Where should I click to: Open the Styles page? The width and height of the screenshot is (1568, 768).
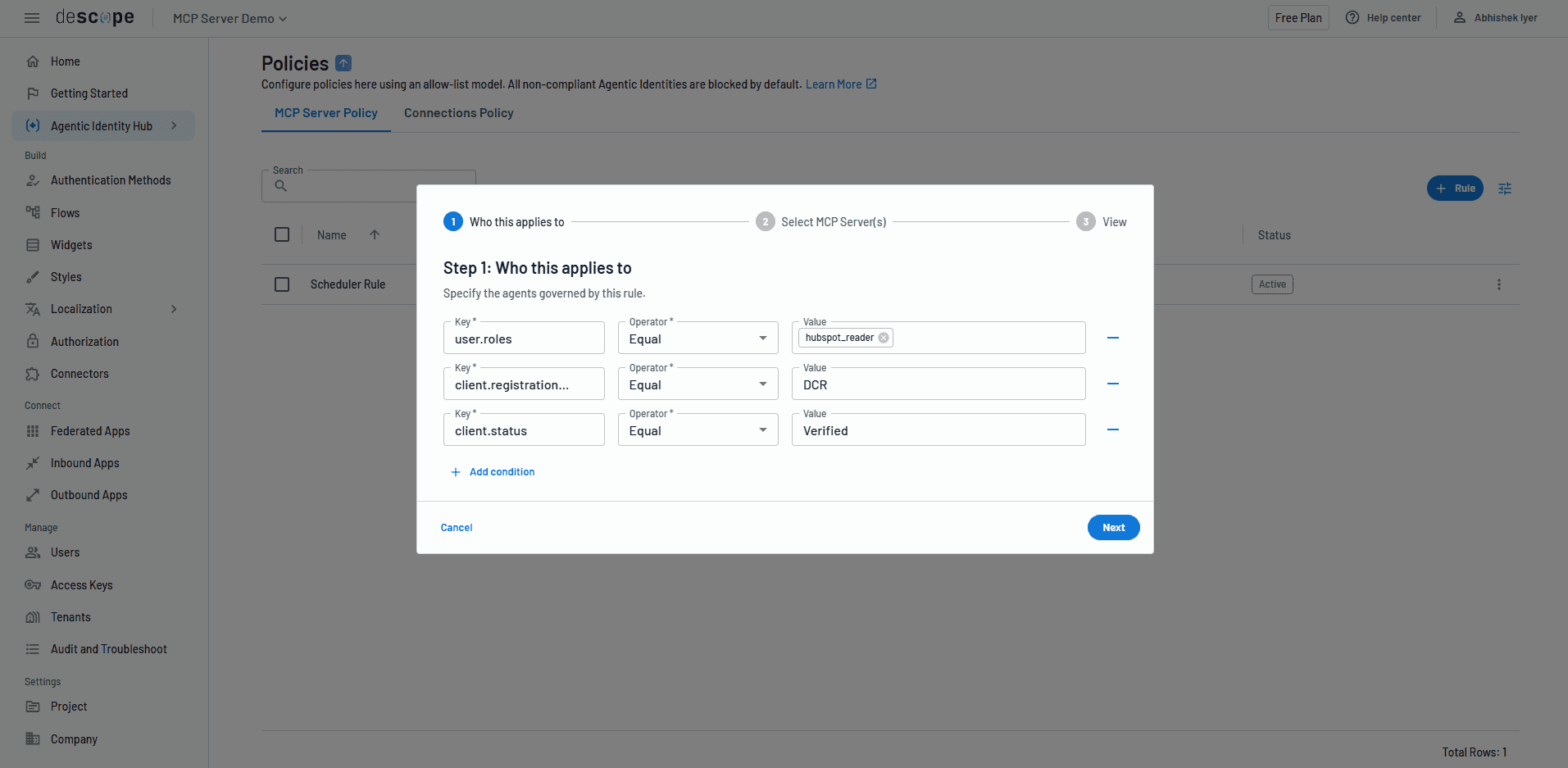point(66,276)
